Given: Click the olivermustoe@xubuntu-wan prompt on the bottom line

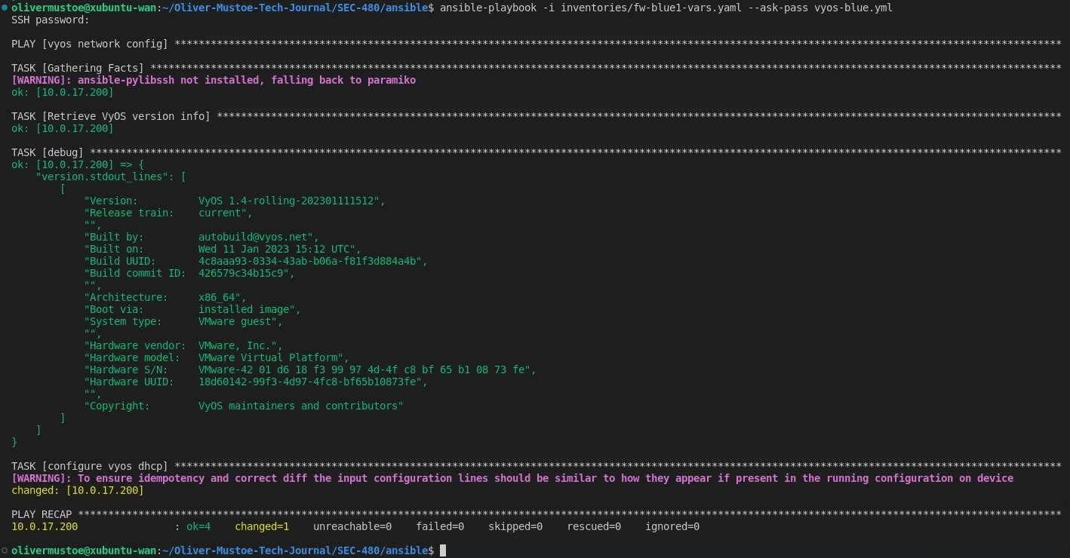Looking at the screenshot, I should [84, 550].
